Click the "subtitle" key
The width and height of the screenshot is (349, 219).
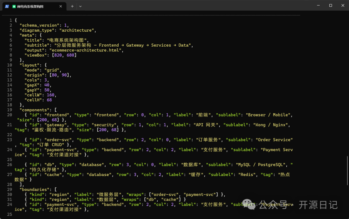click(37, 45)
